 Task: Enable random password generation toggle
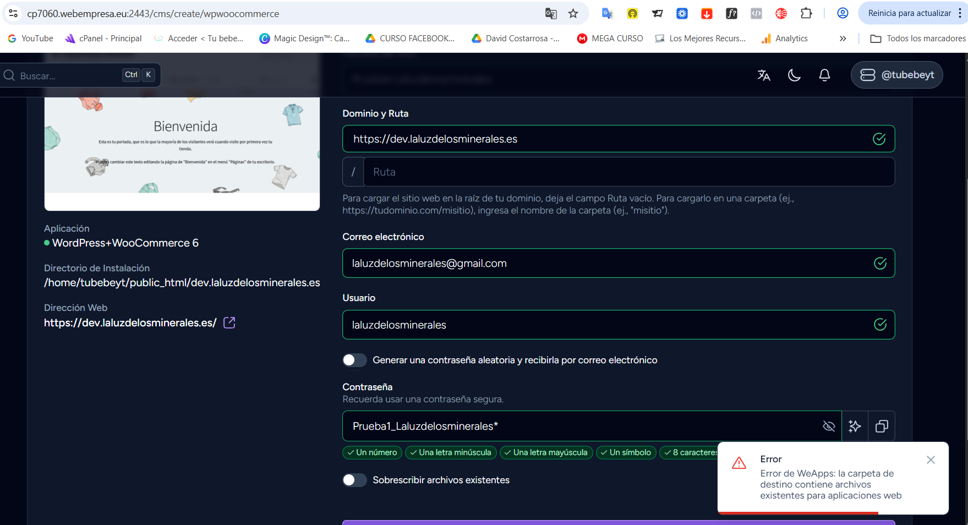[354, 360]
